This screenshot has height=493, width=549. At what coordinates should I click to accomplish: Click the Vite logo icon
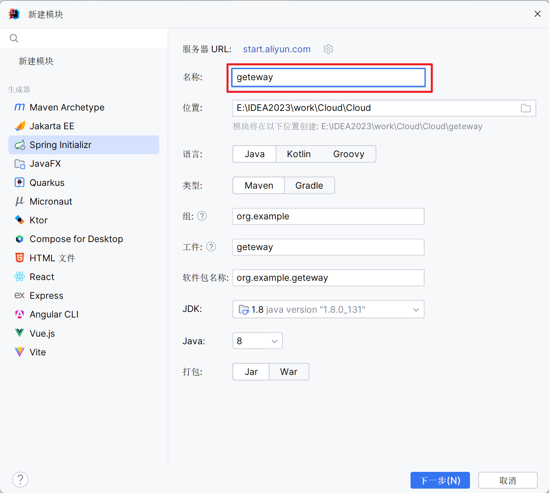click(20, 352)
